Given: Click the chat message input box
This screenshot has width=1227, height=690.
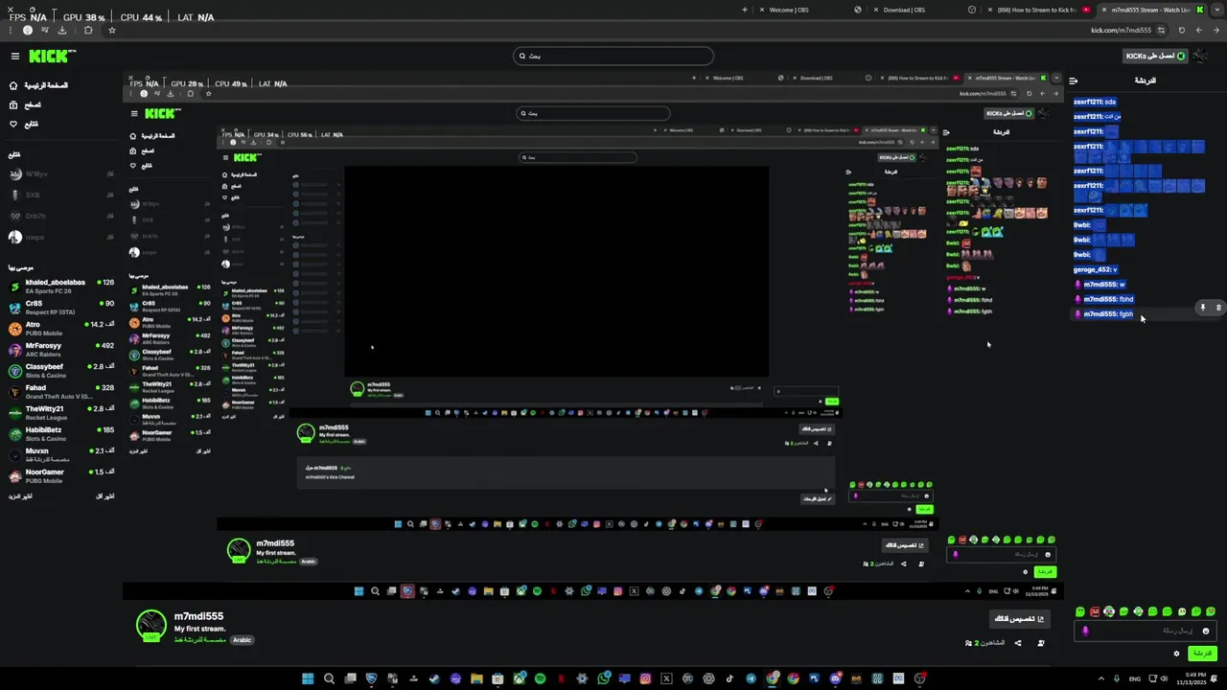Looking at the screenshot, I should [x=1146, y=631].
